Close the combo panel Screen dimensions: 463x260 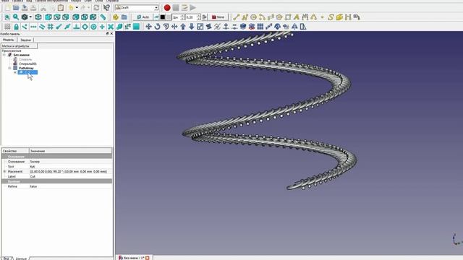111,34
